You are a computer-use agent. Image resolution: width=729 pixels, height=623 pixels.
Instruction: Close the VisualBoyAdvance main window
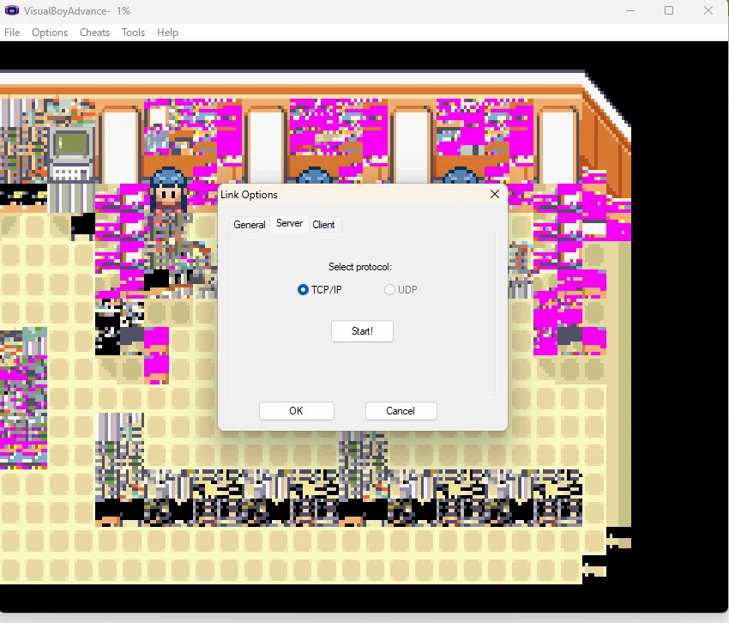[708, 10]
